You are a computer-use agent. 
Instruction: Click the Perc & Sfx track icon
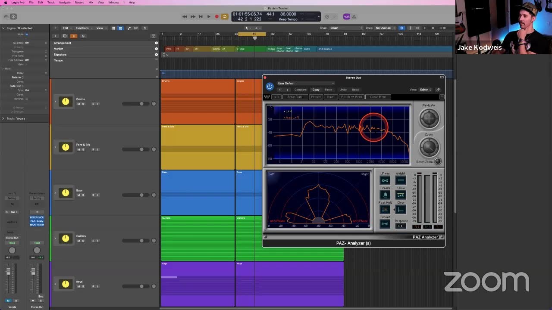(65, 147)
